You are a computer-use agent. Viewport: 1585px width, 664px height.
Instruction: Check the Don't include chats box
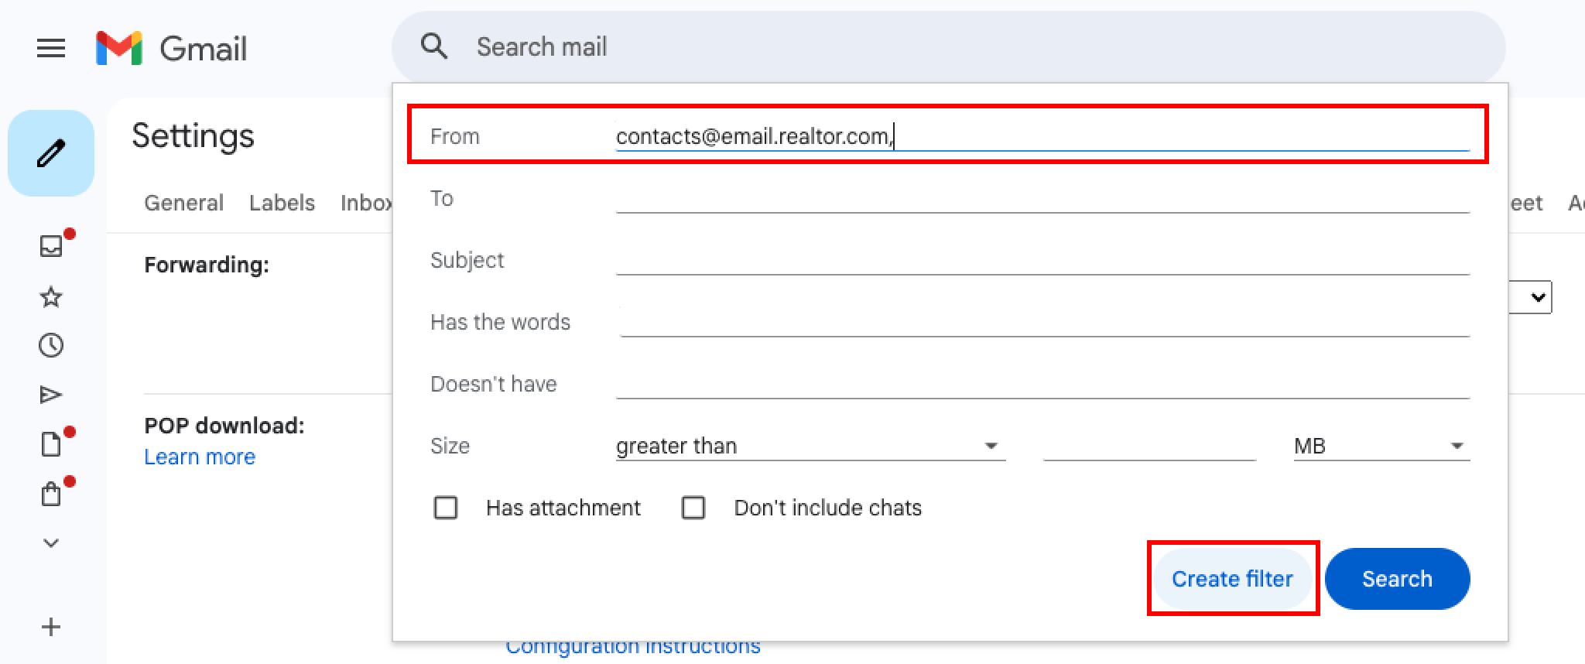[693, 508]
